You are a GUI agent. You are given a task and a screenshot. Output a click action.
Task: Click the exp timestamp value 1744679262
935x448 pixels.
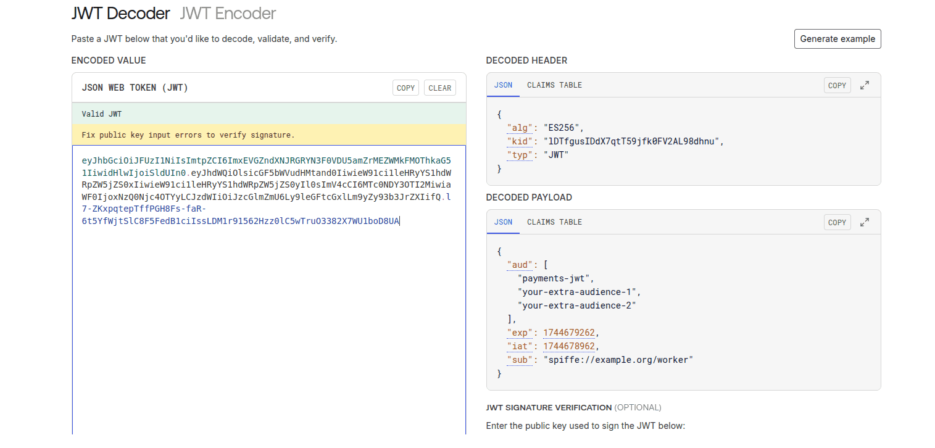tap(568, 333)
